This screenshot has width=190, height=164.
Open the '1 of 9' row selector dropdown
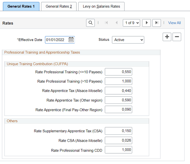[131, 23]
